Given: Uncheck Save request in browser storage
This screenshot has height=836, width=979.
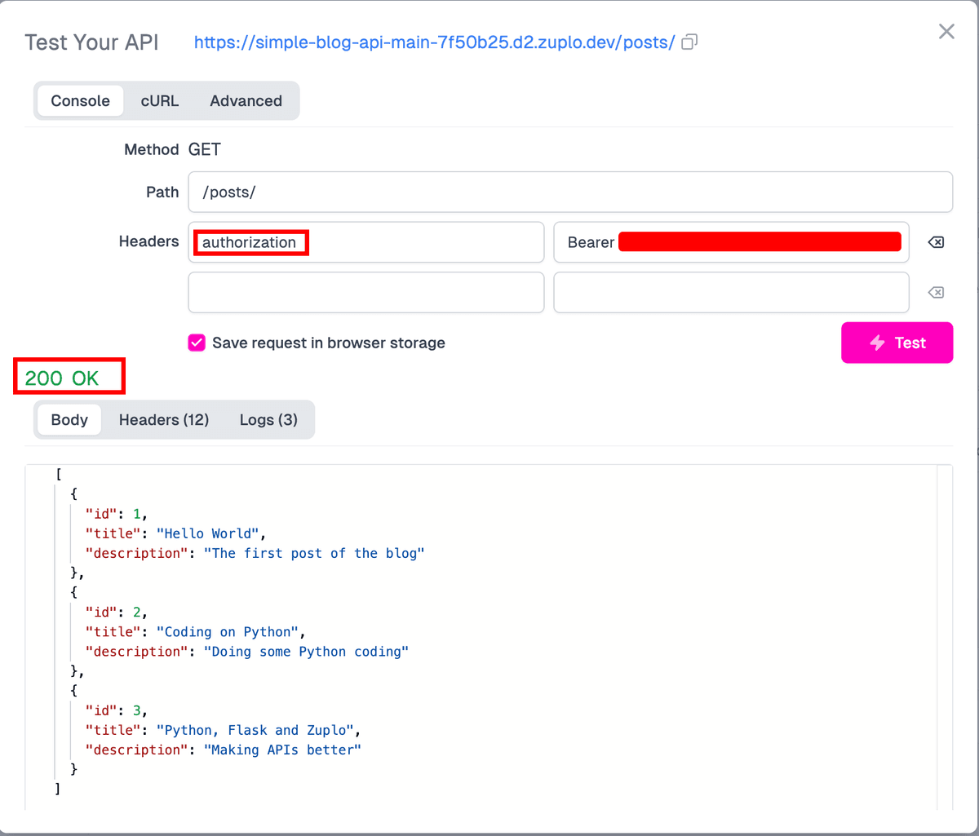Looking at the screenshot, I should pos(197,343).
